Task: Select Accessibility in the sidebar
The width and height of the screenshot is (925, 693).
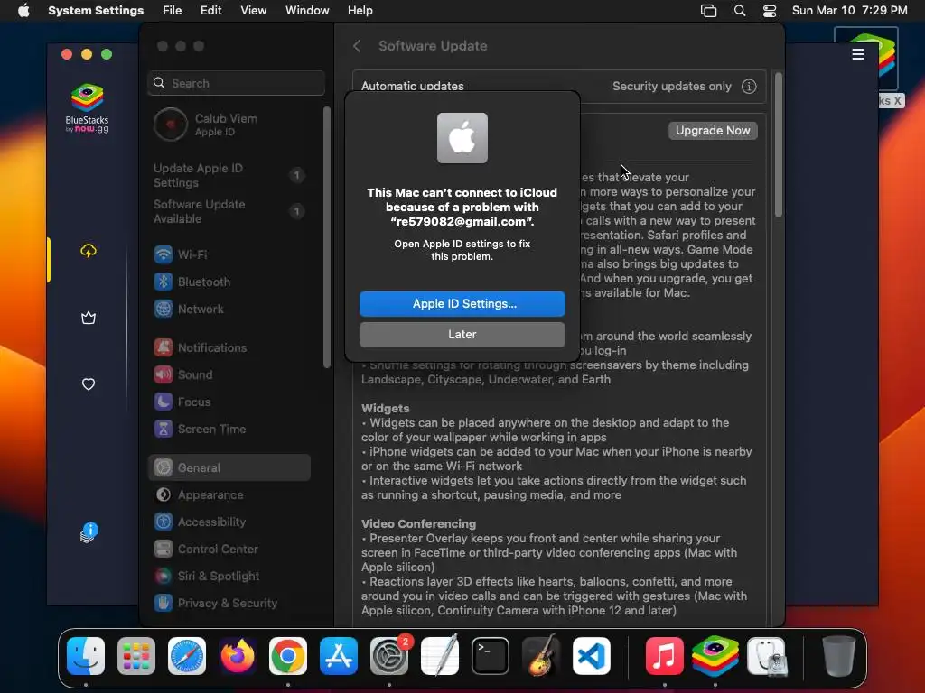Action: point(230,522)
